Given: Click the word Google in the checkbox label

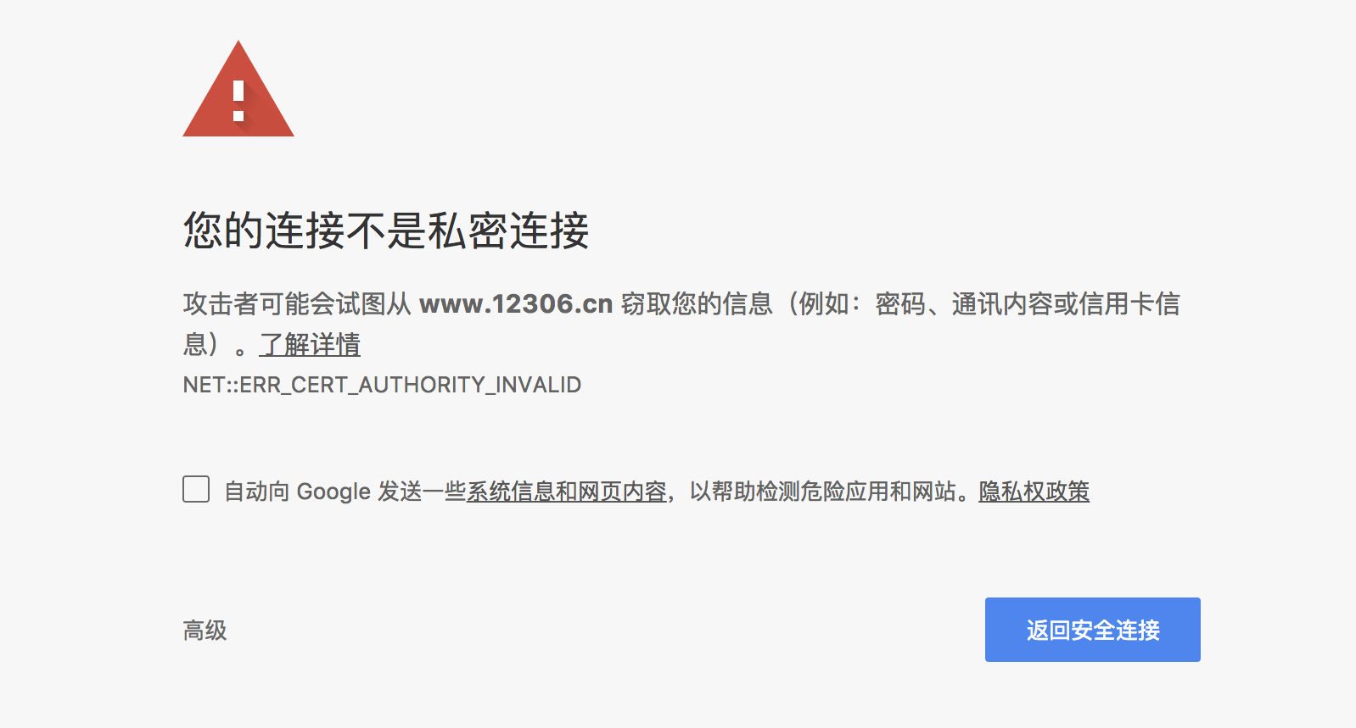Looking at the screenshot, I should pos(333,492).
